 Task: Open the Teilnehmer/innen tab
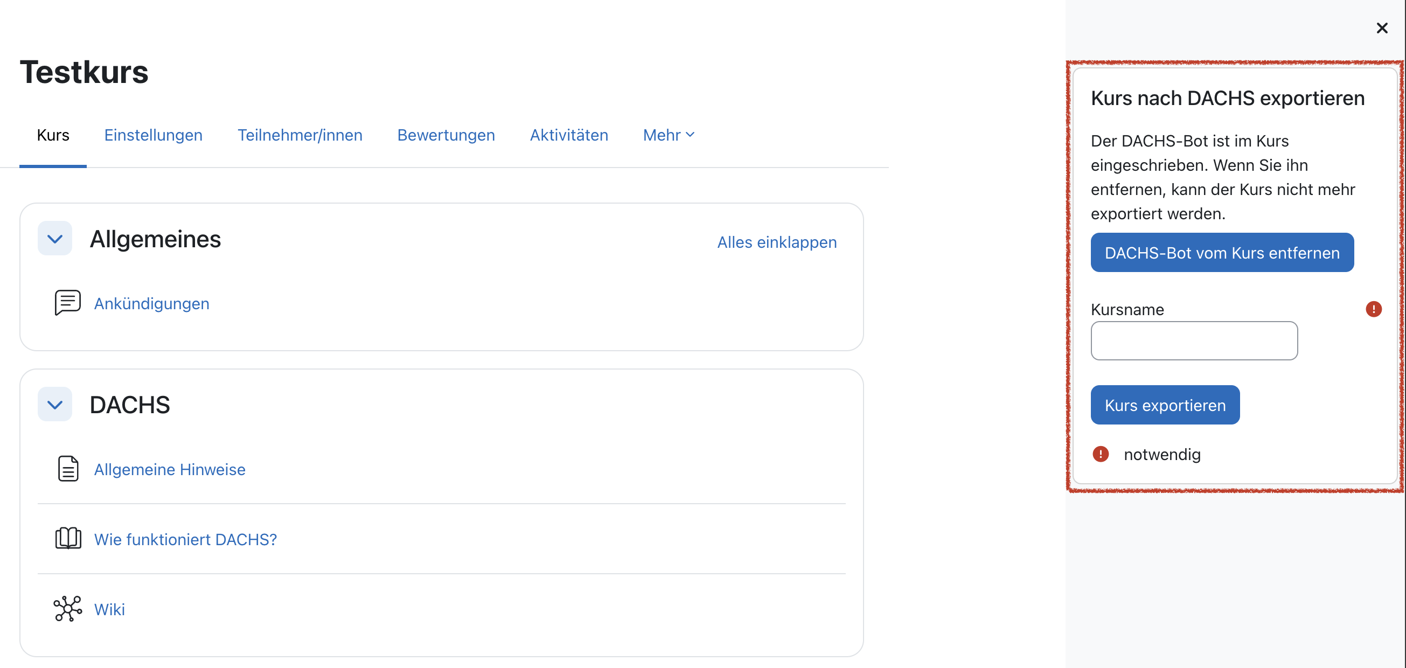(300, 135)
